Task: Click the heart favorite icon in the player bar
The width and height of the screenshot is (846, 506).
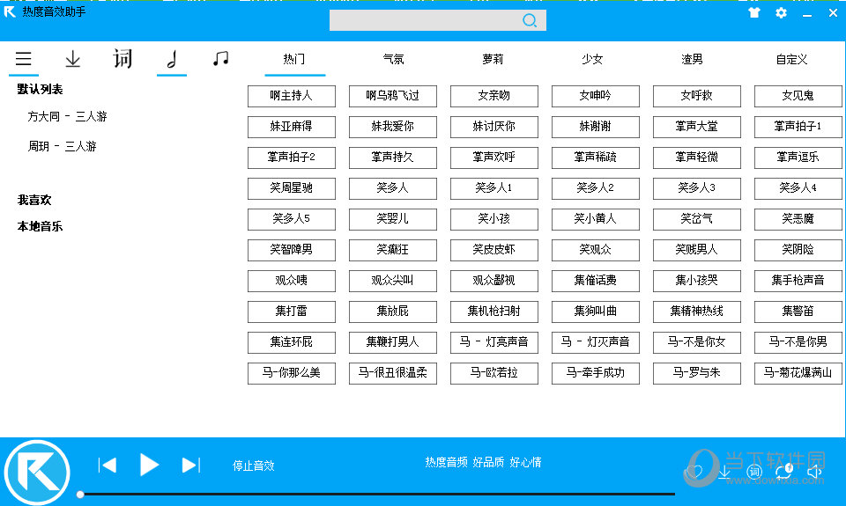Action: pos(694,472)
